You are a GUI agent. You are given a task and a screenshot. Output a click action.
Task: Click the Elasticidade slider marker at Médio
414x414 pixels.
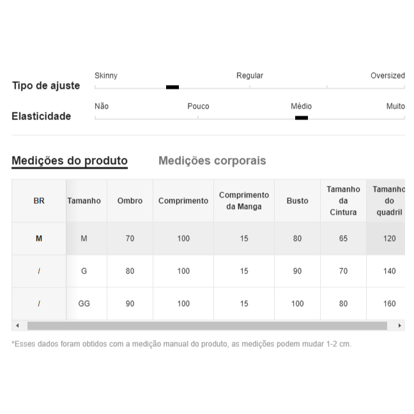tap(302, 118)
